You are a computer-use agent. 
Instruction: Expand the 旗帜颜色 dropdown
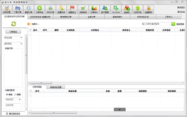pyautogui.click(x=21, y=44)
